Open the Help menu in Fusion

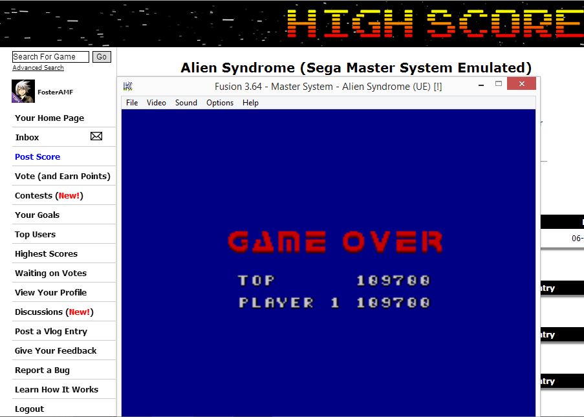click(x=250, y=103)
